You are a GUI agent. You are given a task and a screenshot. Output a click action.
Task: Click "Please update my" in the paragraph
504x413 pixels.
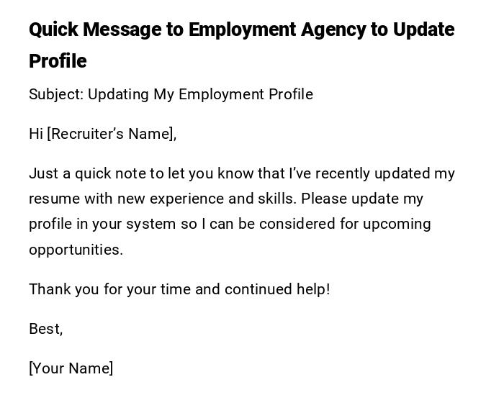[x=363, y=199]
